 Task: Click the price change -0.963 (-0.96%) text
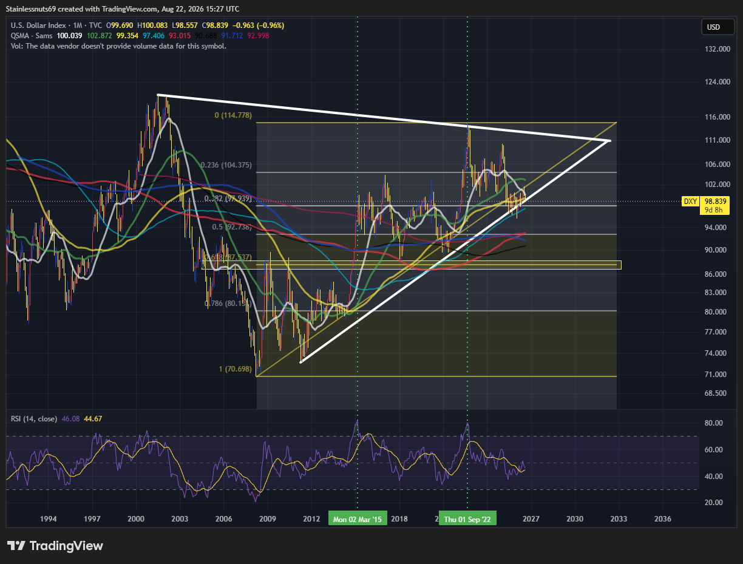(259, 25)
